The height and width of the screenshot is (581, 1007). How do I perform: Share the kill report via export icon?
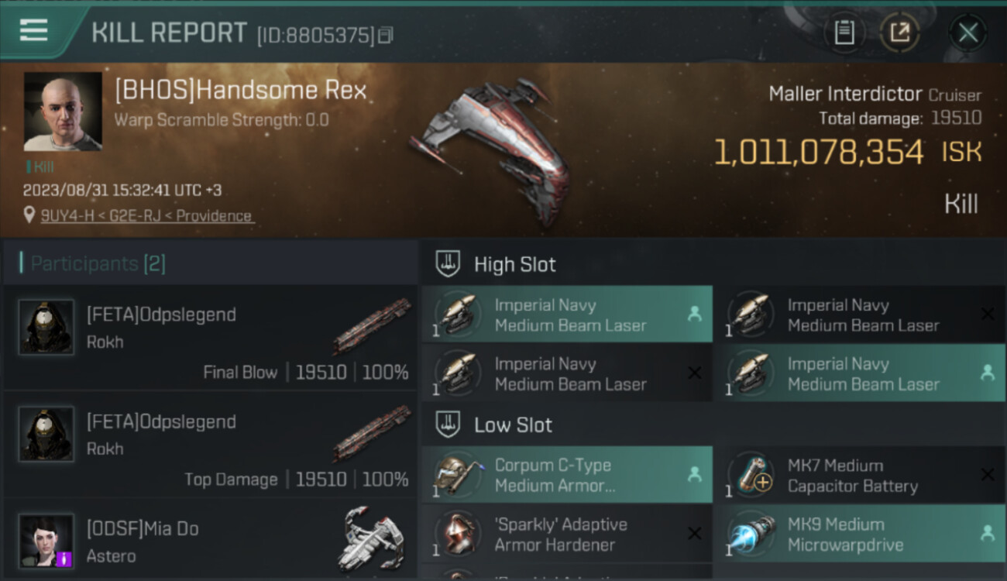click(899, 33)
